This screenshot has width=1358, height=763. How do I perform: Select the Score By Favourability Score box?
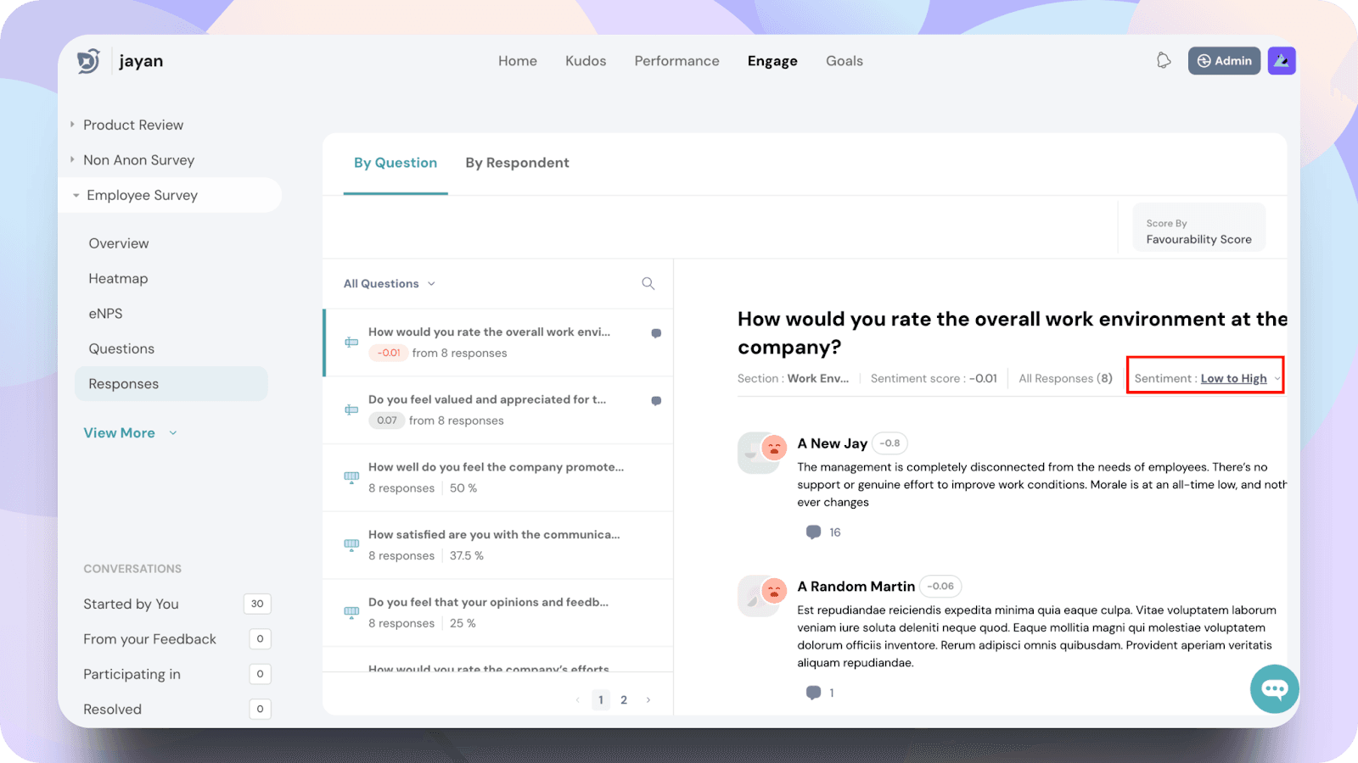tap(1198, 231)
